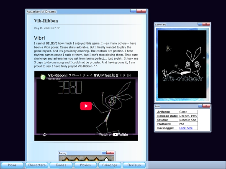The image size is (226, 169).
Task: Close the Info window
Action: (x=206, y=106)
